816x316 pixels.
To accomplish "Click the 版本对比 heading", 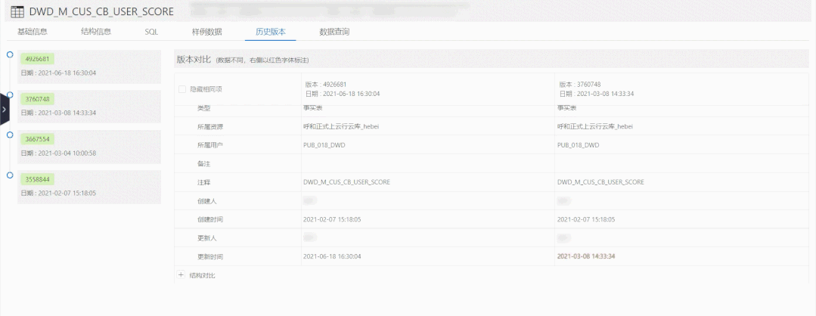I will coord(194,60).
